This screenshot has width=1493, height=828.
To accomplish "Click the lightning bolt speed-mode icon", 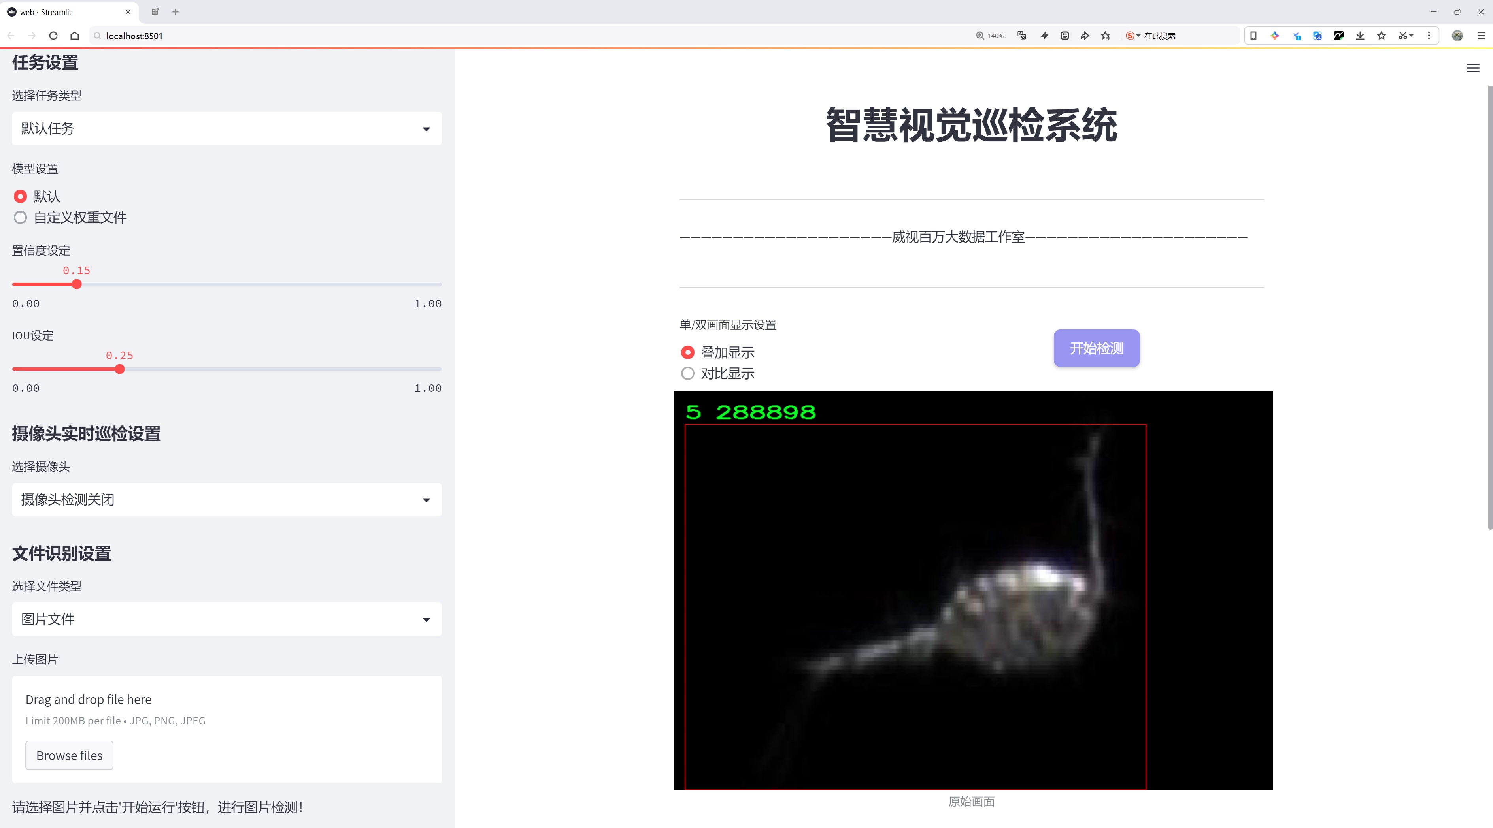I will click(1044, 36).
